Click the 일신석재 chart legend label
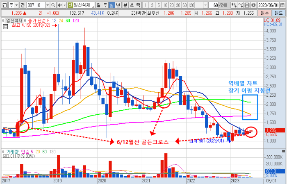Viewport: 287px width, 184px height. (x=14, y=20)
